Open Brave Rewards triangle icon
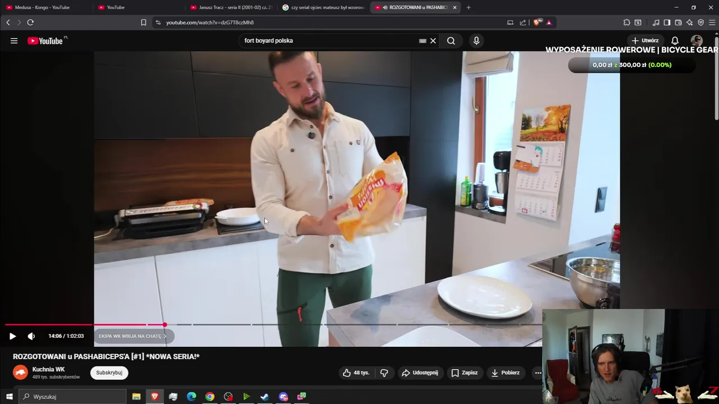Screen dimensions: 719x404 (x=549, y=22)
